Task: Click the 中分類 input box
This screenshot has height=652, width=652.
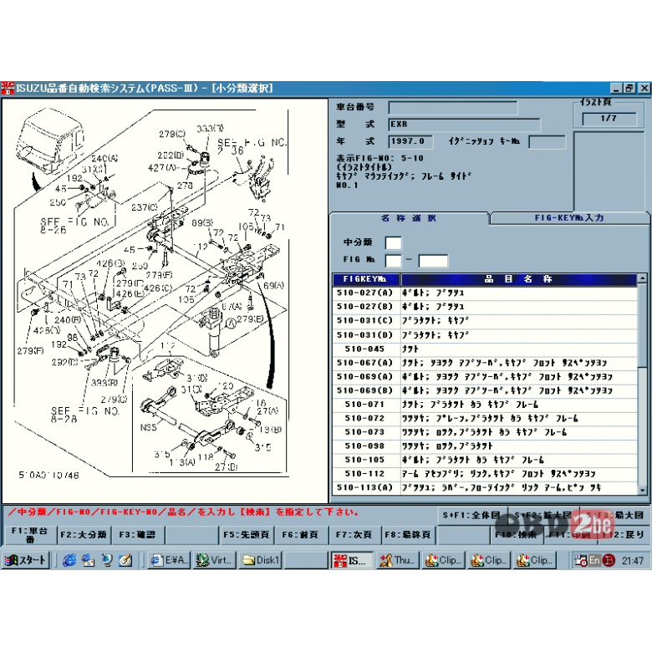Action: 394,243
